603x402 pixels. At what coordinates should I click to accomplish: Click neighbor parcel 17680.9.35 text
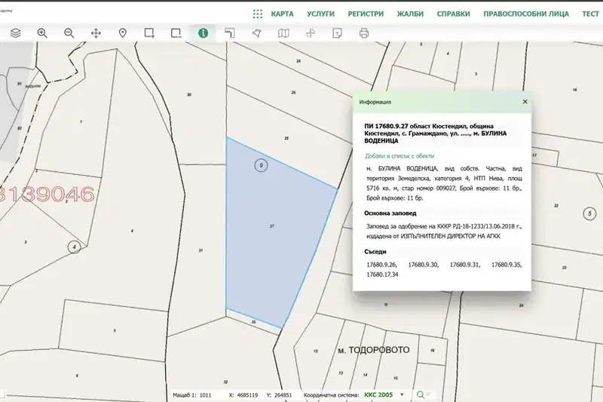click(x=507, y=265)
